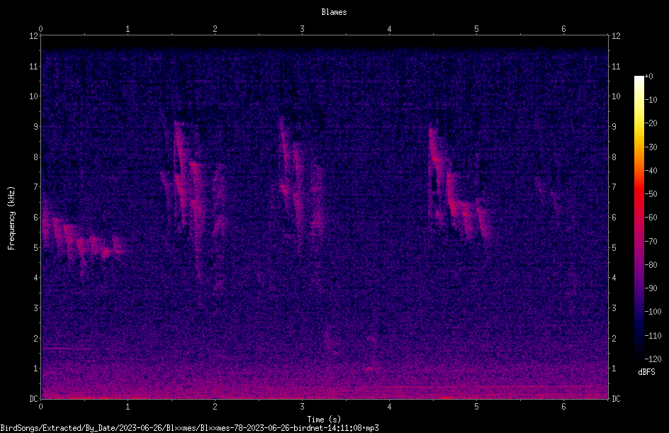Viewport: 669px width, 433px height.
Task: Click the '-120' colorbar scale value
Action: click(x=653, y=359)
